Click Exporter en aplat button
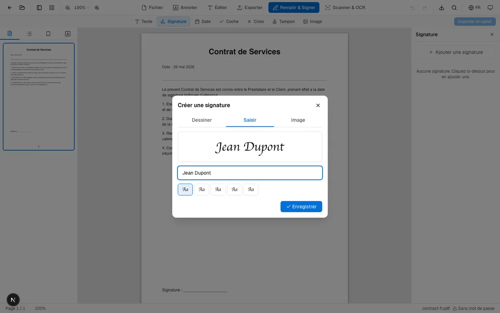Image resolution: width=500 pixels, height=313 pixels. tap(475, 21)
